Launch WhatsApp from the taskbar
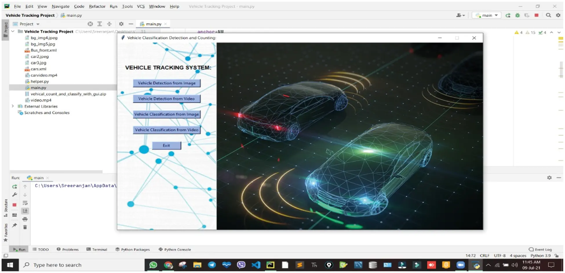The width and height of the screenshot is (565, 273). tap(153, 265)
